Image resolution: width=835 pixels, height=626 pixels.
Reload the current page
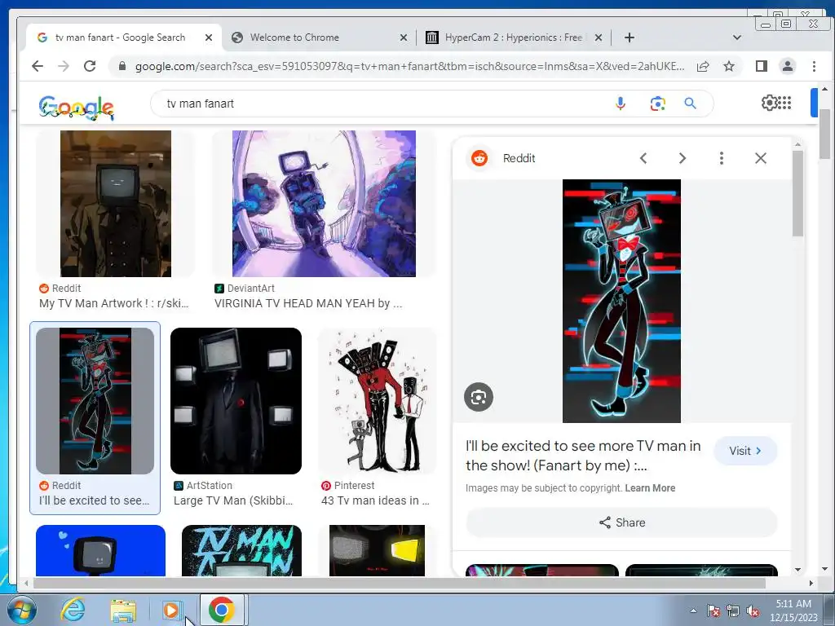tap(90, 66)
